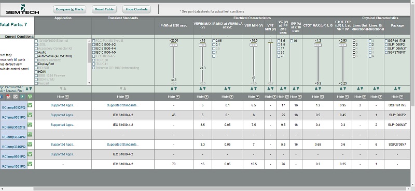
Task: Check the 0.05 IR MAX filter
Action: 214,41
